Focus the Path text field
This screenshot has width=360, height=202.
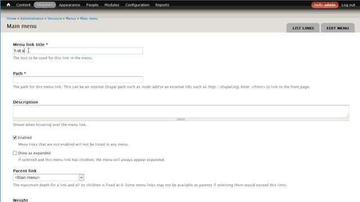coord(78,80)
